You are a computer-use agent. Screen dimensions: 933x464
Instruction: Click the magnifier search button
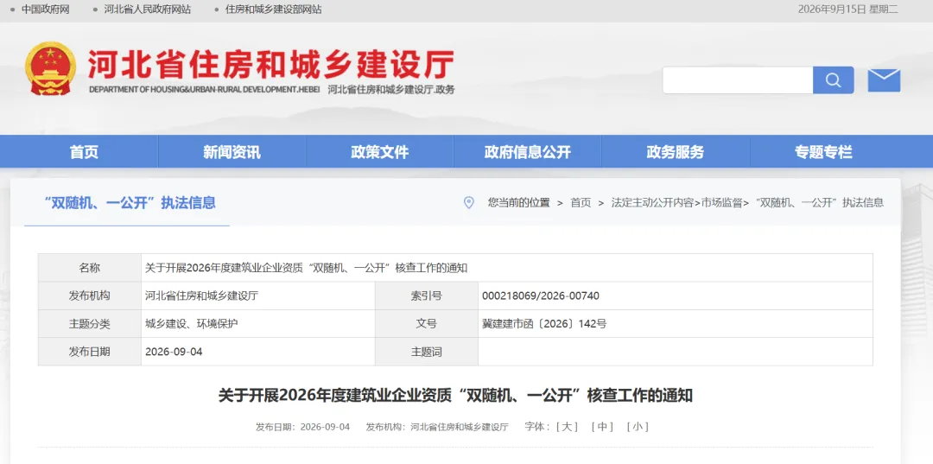[x=833, y=80]
